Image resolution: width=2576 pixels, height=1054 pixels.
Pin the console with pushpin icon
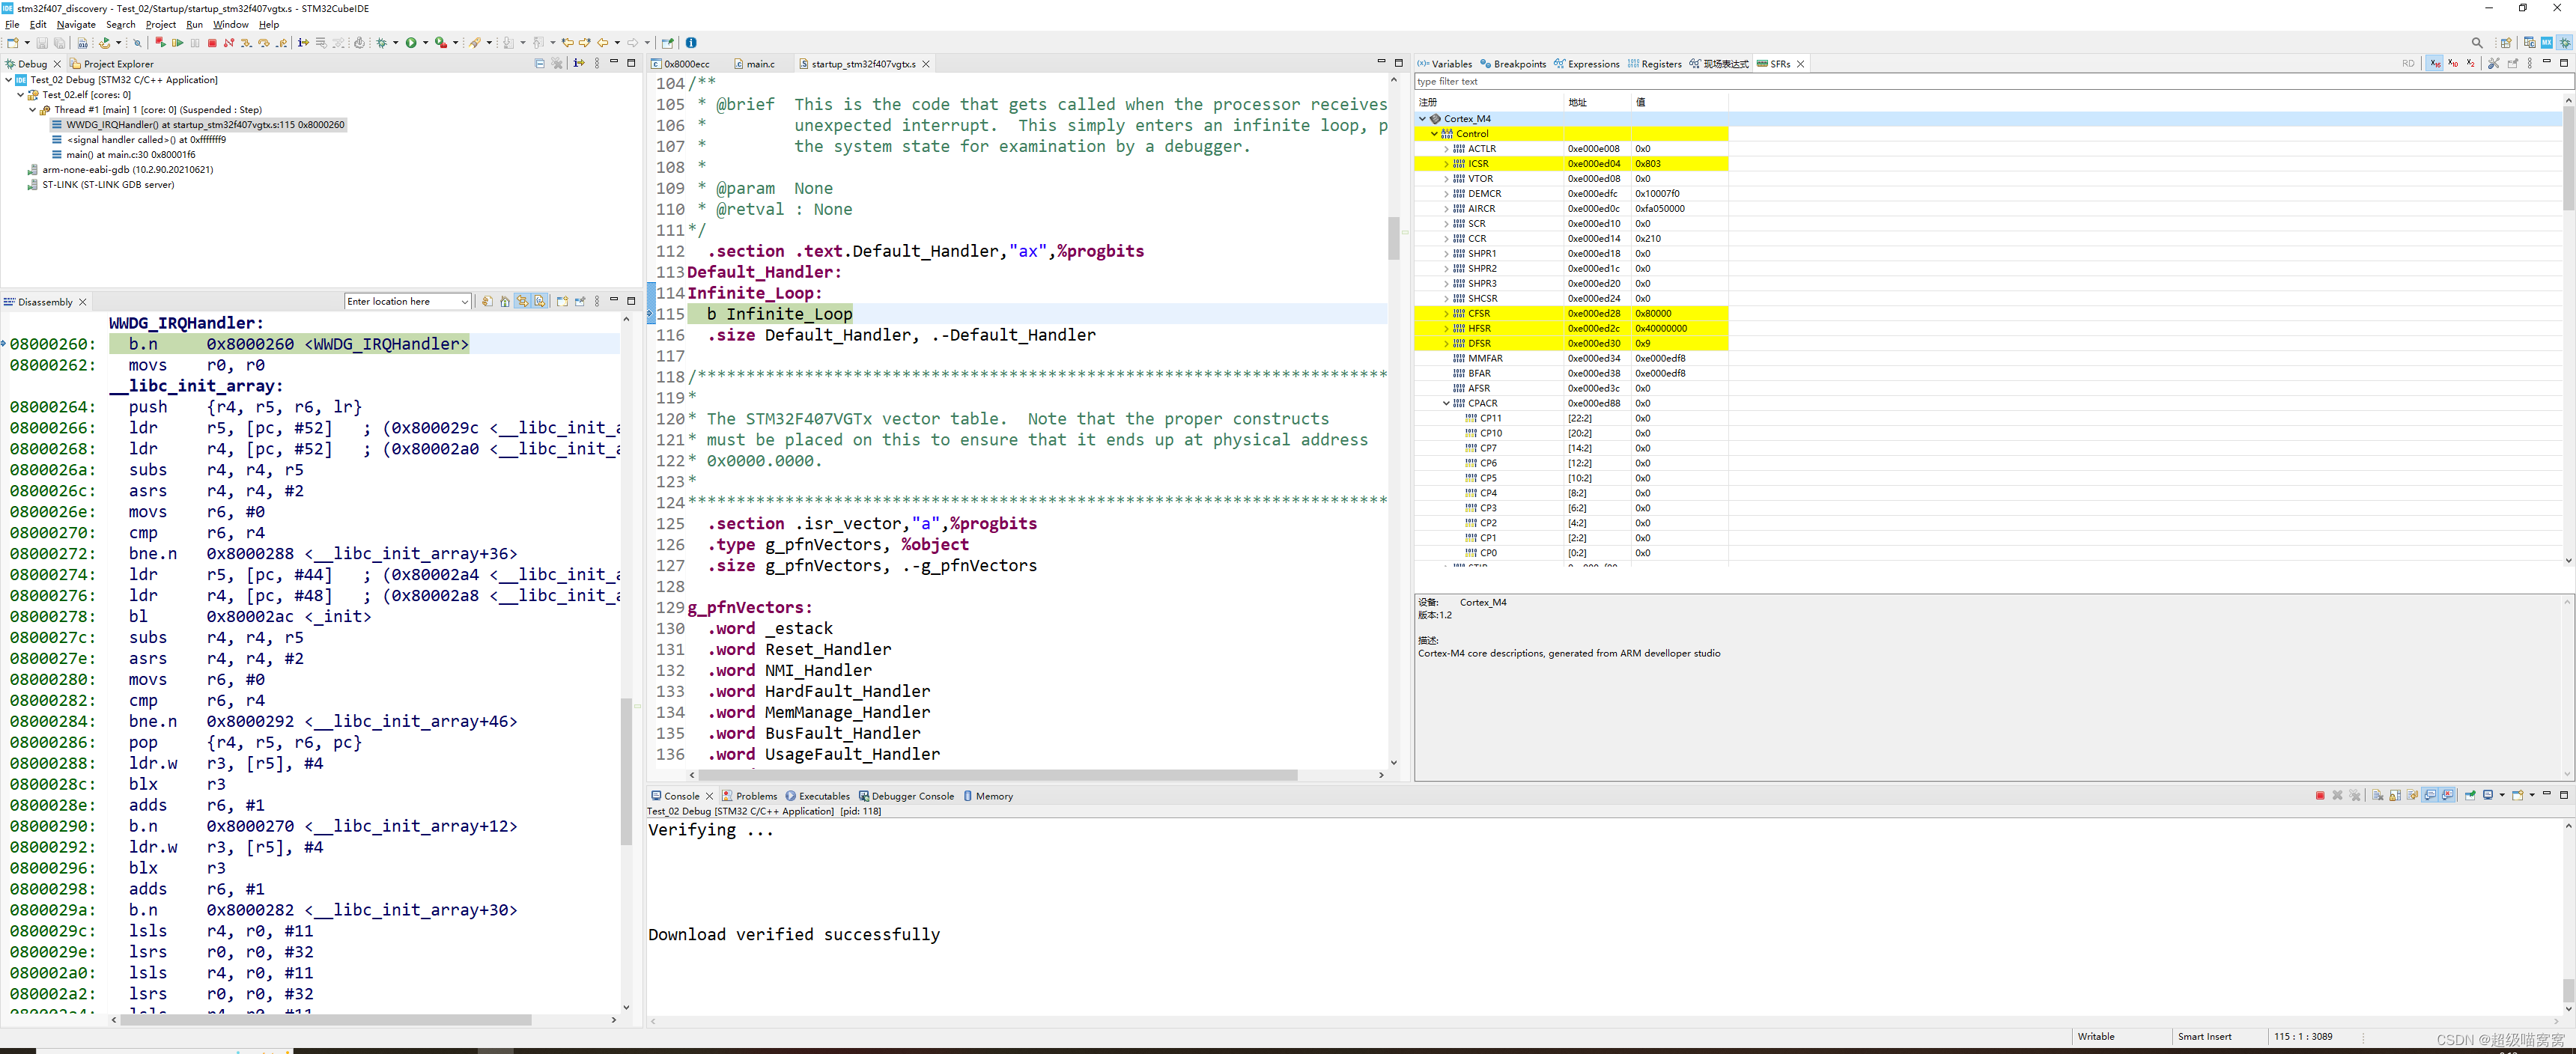coord(2470,796)
